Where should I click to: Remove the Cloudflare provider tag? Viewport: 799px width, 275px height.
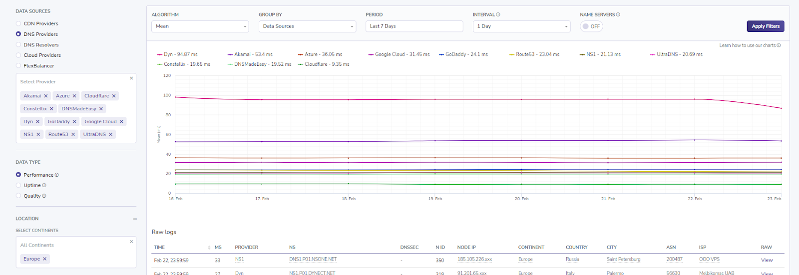[x=114, y=96]
